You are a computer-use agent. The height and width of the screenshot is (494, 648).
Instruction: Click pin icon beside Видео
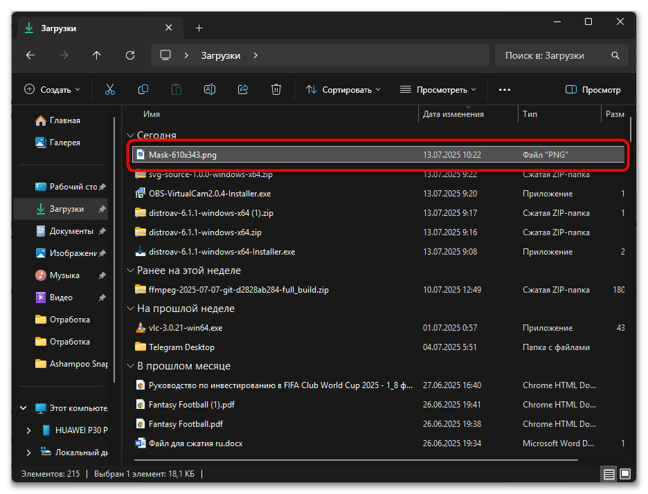coord(102,298)
